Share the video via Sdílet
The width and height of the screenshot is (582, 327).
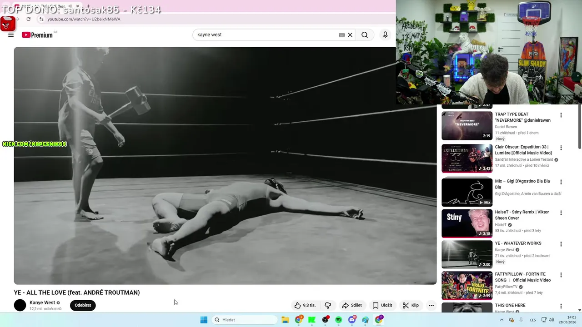352,305
